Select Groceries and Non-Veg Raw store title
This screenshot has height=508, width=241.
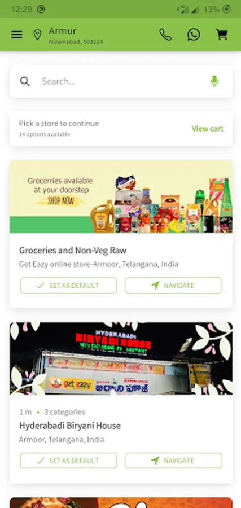tap(73, 251)
